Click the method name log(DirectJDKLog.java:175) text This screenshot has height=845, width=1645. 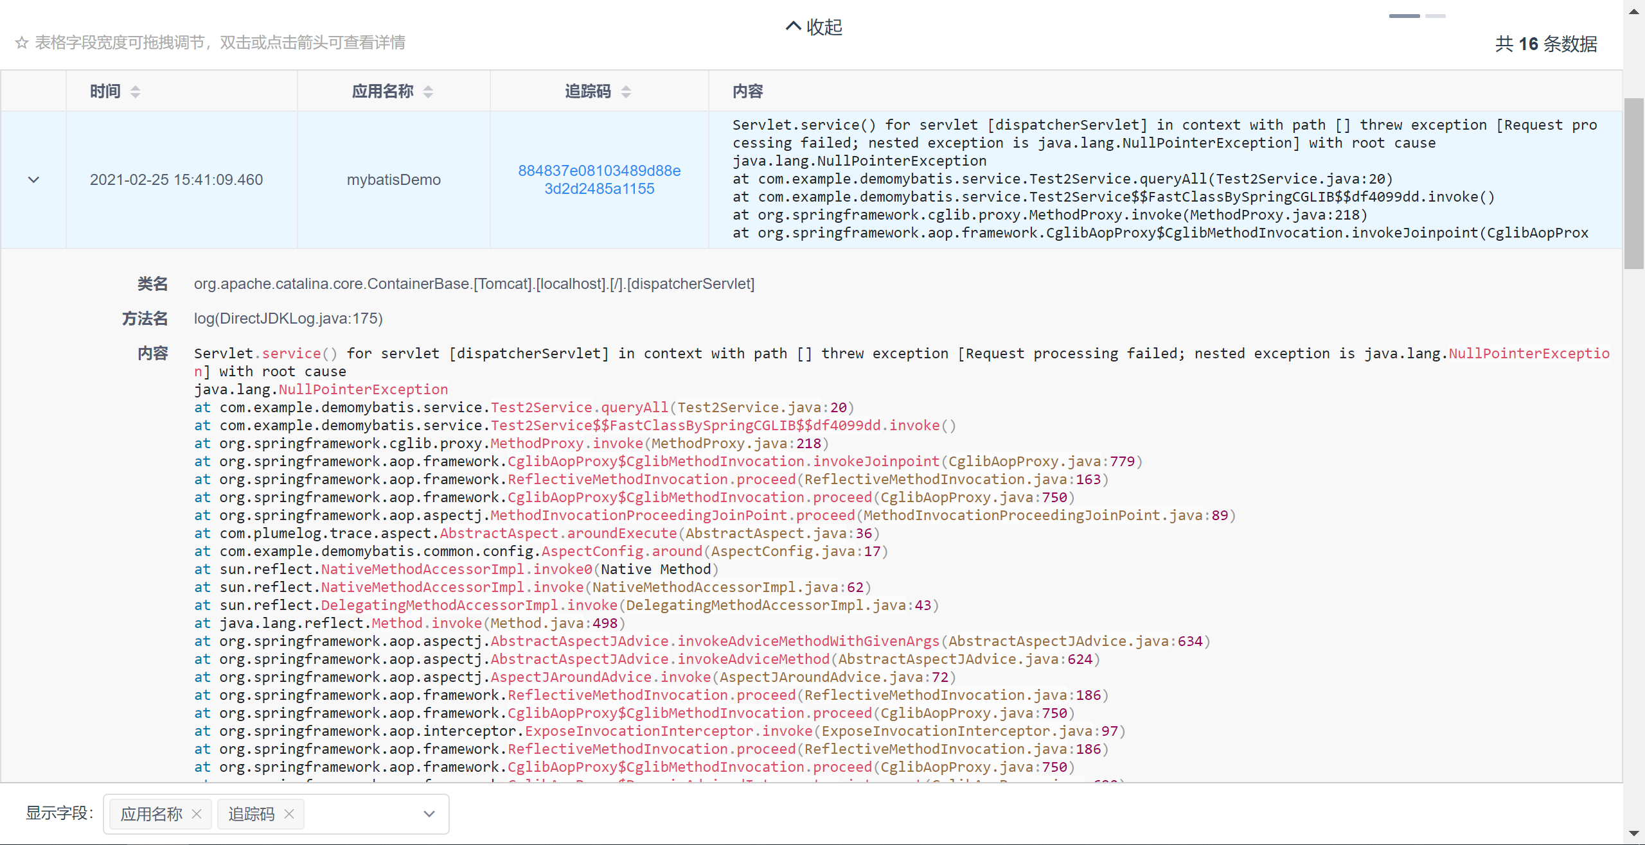tap(289, 318)
